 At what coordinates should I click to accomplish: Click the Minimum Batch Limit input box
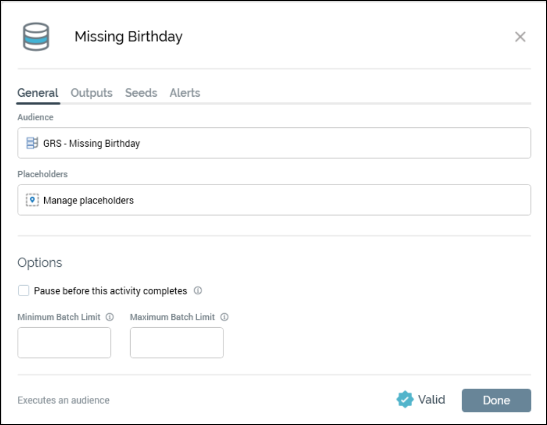(x=65, y=343)
